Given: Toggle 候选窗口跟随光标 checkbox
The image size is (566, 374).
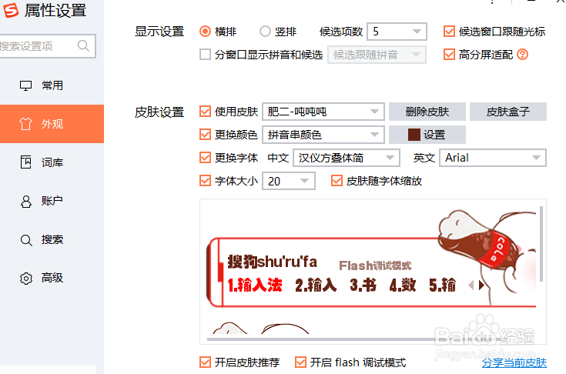Looking at the screenshot, I should [x=449, y=32].
